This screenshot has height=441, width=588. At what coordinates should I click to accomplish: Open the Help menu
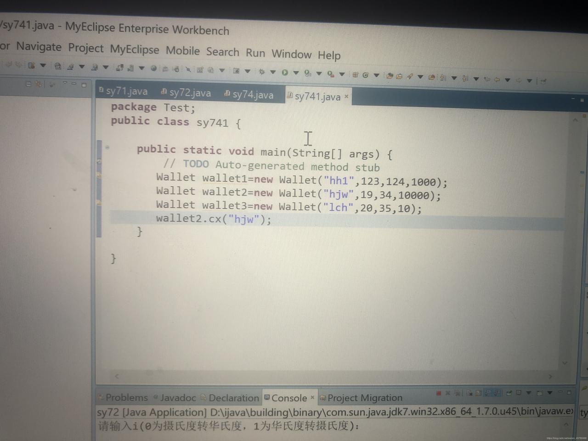click(x=329, y=55)
